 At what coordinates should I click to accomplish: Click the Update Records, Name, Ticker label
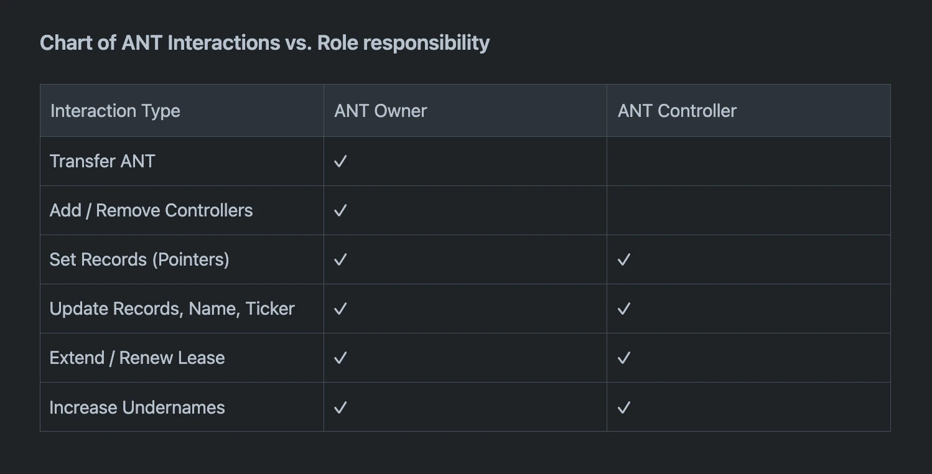coord(172,309)
